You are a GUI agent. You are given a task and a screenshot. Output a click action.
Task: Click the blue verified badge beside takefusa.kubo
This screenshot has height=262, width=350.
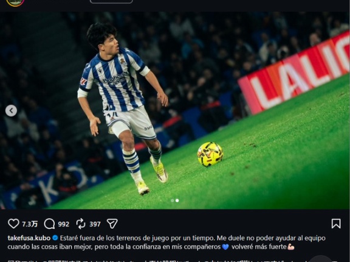pyautogui.click(x=55, y=238)
